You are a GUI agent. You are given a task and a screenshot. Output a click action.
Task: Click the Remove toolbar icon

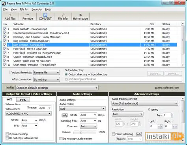pos(28,17)
